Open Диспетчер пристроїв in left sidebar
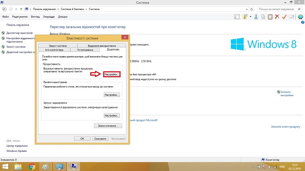This screenshot has height=171, width=305. pos(20,33)
